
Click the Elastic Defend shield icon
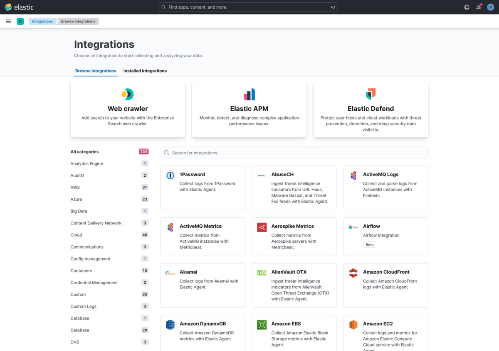click(x=371, y=94)
